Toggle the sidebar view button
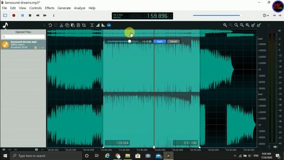This screenshot has width=284, height=160. tap(5, 16)
